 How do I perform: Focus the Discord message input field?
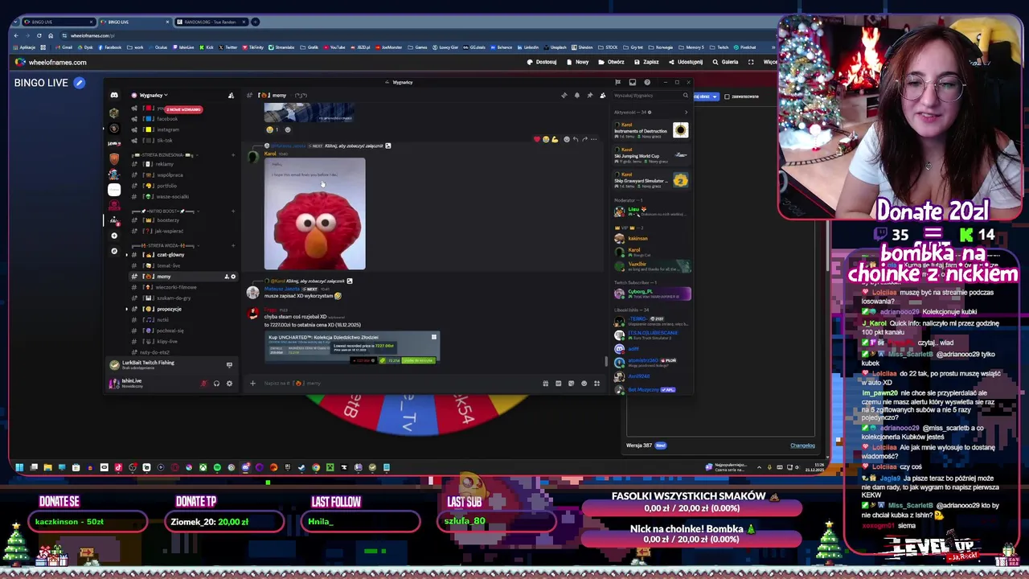pyautogui.click(x=402, y=384)
